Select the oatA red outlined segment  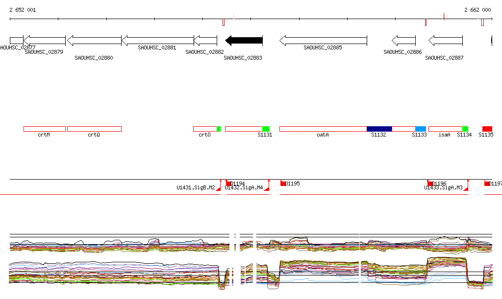point(323,129)
